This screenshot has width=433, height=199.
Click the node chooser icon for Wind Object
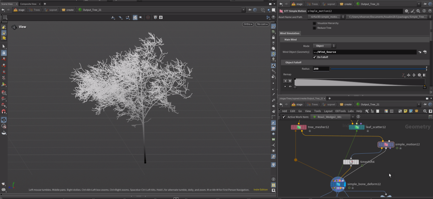(425, 52)
